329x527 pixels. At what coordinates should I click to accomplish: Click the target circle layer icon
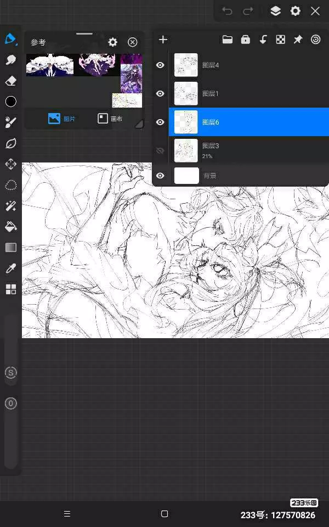[316, 40]
